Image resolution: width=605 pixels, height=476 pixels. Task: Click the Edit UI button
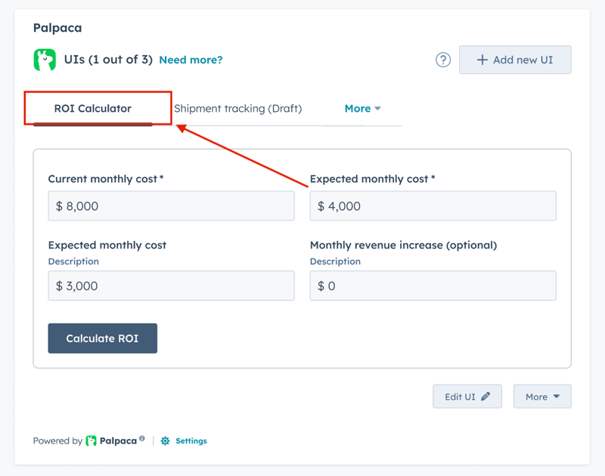[x=467, y=397]
